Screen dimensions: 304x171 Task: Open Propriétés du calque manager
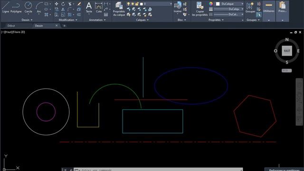(119, 9)
